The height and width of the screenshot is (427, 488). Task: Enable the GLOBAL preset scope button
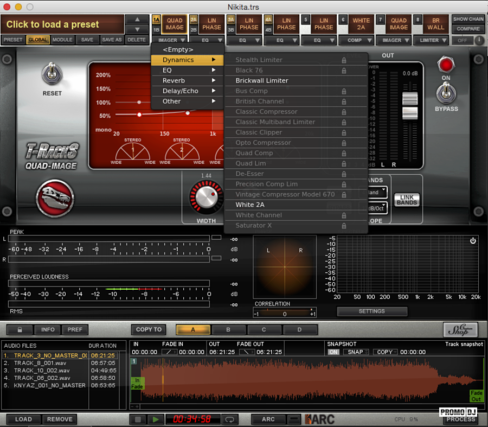pos(38,40)
